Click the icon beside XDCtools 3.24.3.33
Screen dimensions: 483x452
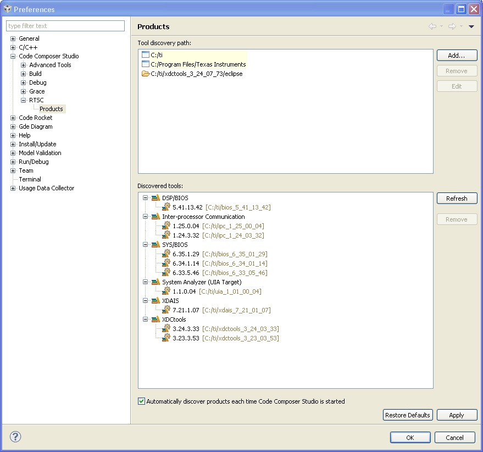(166, 328)
